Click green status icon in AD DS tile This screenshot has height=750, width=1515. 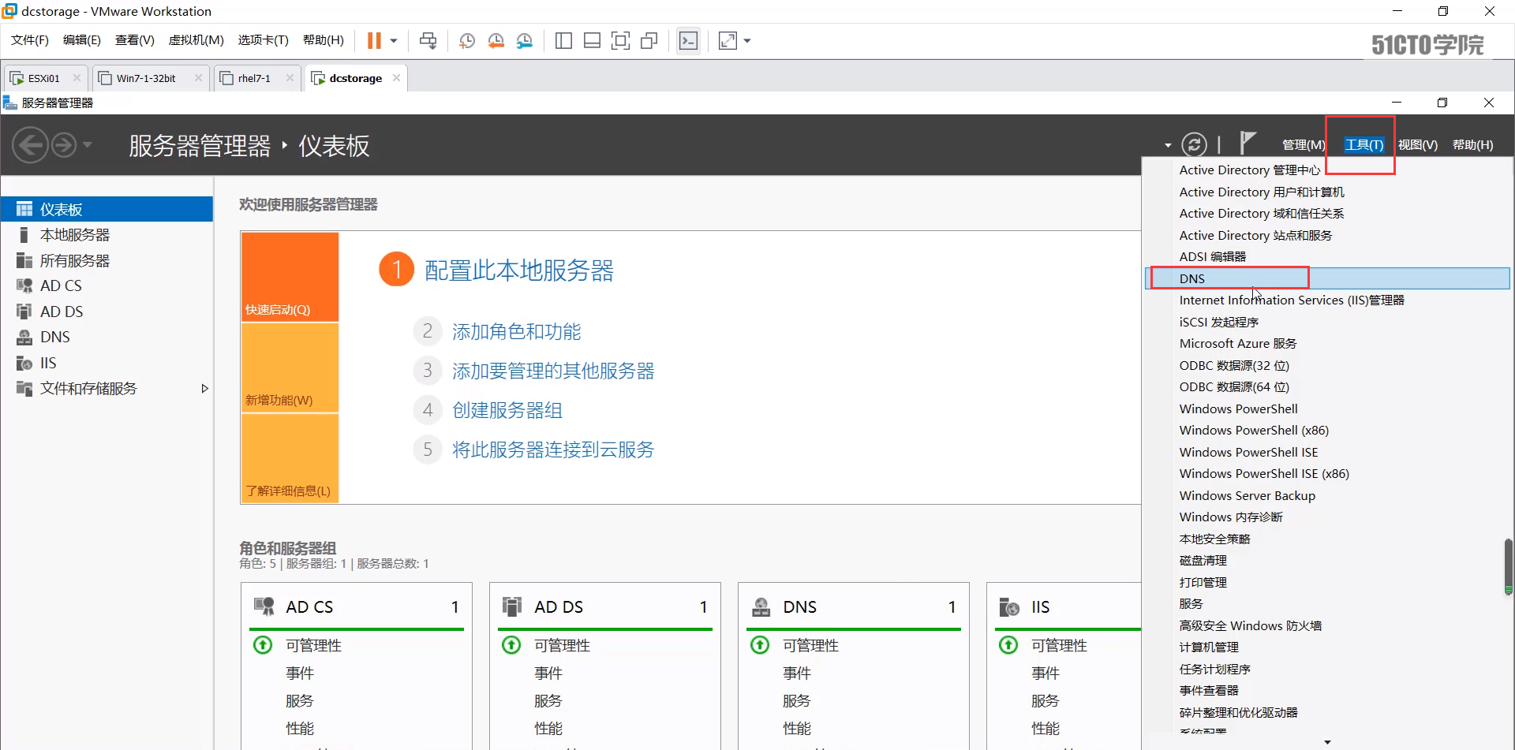pos(511,645)
